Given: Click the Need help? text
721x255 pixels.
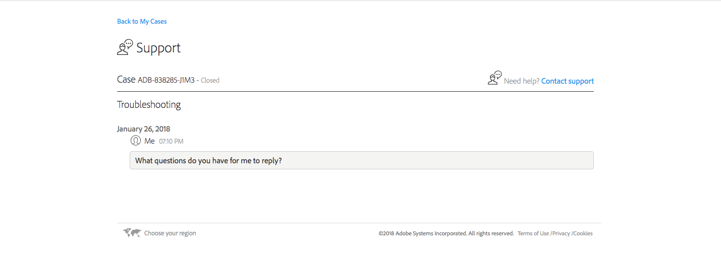Looking at the screenshot, I should pos(521,81).
